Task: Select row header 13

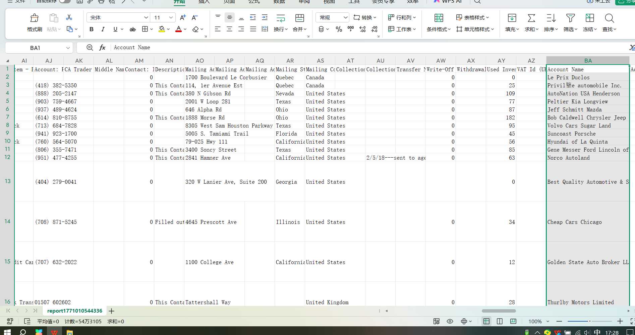Action: click(x=7, y=181)
